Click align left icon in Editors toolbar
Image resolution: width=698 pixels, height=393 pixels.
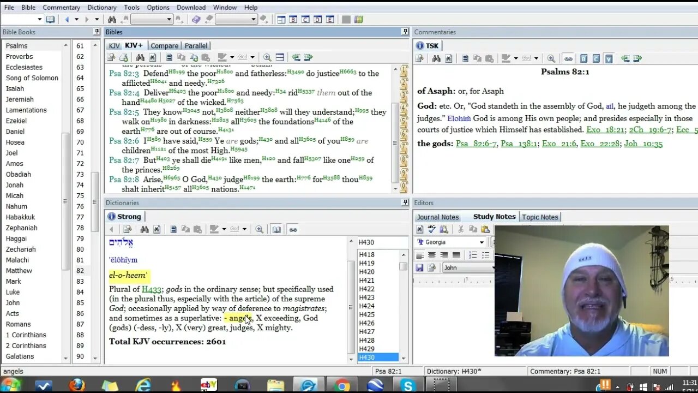419,255
